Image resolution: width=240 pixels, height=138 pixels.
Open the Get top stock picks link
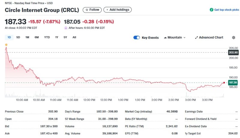click(x=226, y=10)
